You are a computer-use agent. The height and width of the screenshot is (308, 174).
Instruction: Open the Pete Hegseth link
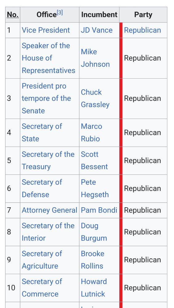point(95,188)
